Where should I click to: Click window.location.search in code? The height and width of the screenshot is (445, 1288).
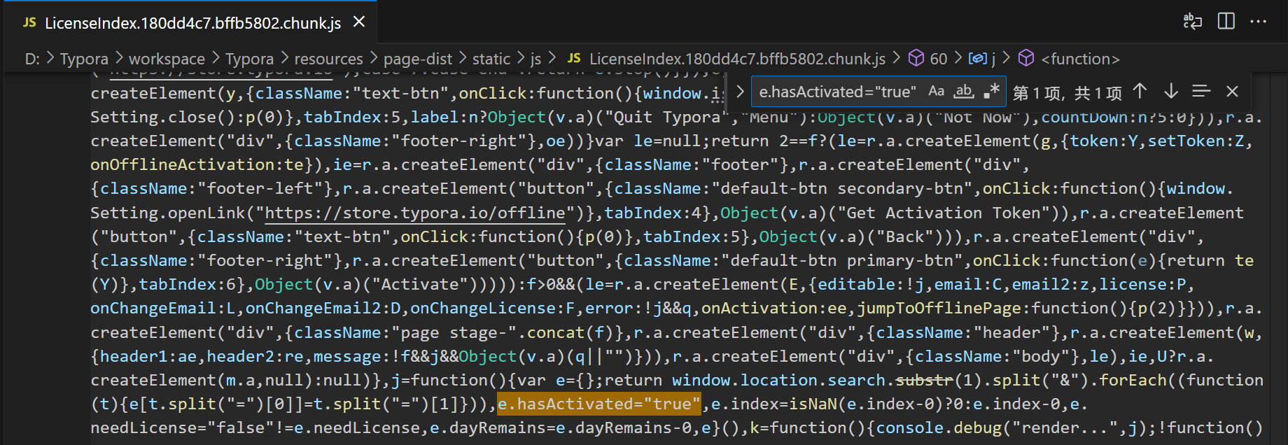pyautogui.click(x=778, y=380)
